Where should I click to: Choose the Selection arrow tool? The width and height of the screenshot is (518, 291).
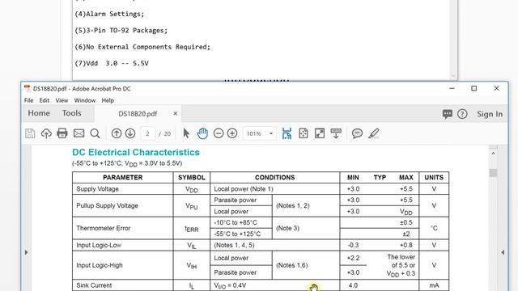(186, 133)
